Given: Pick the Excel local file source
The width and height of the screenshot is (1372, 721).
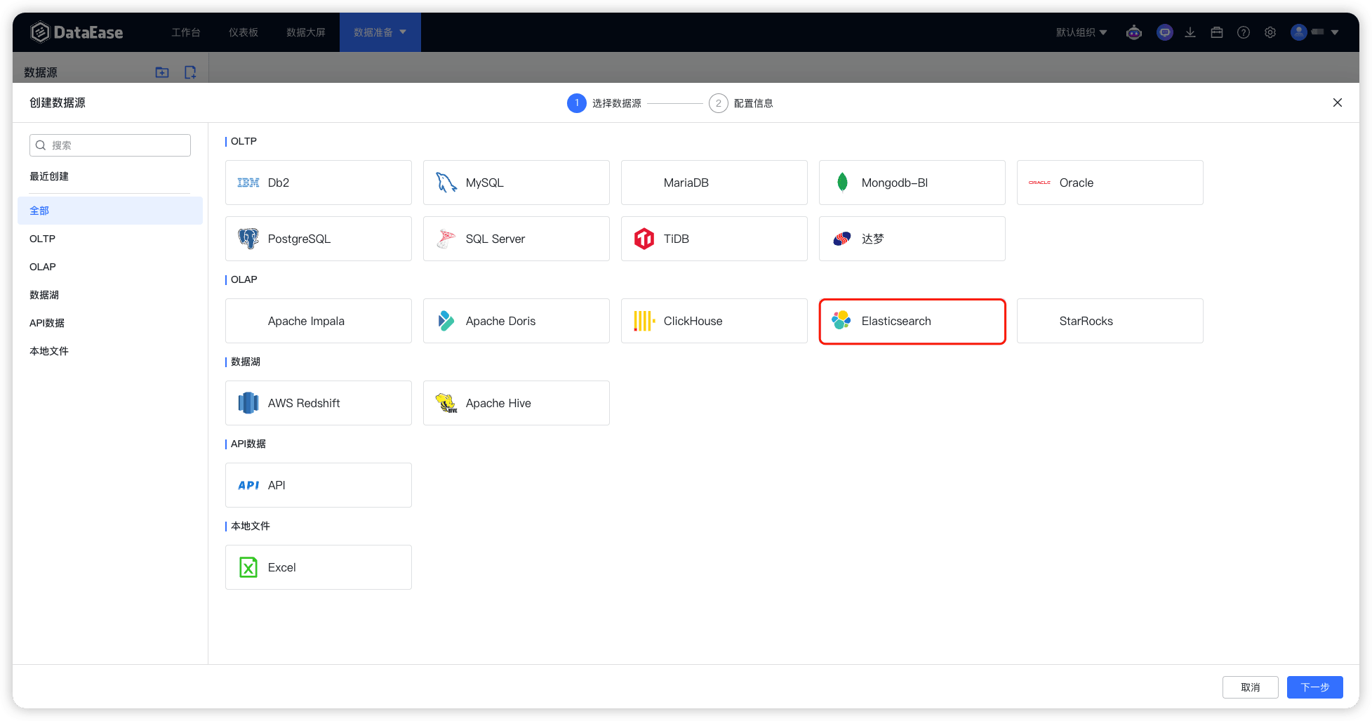Looking at the screenshot, I should click(x=318, y=567).
